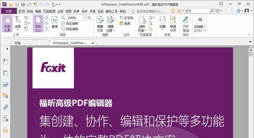The image size is (254, 138).
Task: Open the Digital signatures panel in sidebar
Action: click(x=6, y=118)
